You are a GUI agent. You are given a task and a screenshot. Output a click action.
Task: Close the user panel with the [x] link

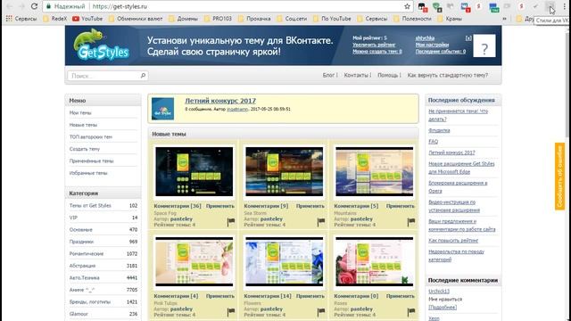tap(468, 37)
